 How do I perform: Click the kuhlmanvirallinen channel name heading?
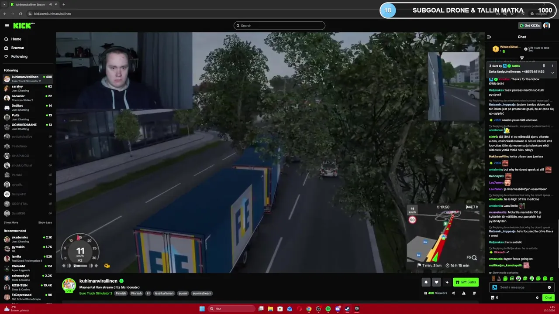point(98,281)
